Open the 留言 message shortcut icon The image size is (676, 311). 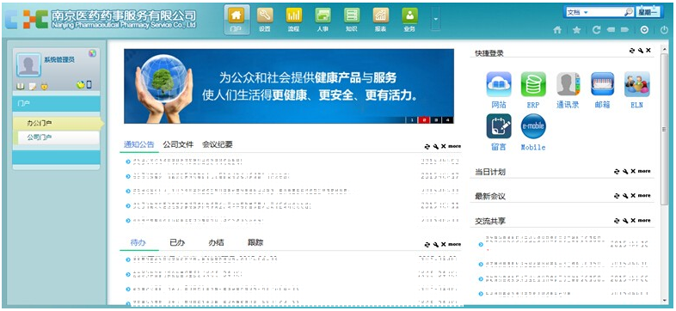(x=499, y=131)
